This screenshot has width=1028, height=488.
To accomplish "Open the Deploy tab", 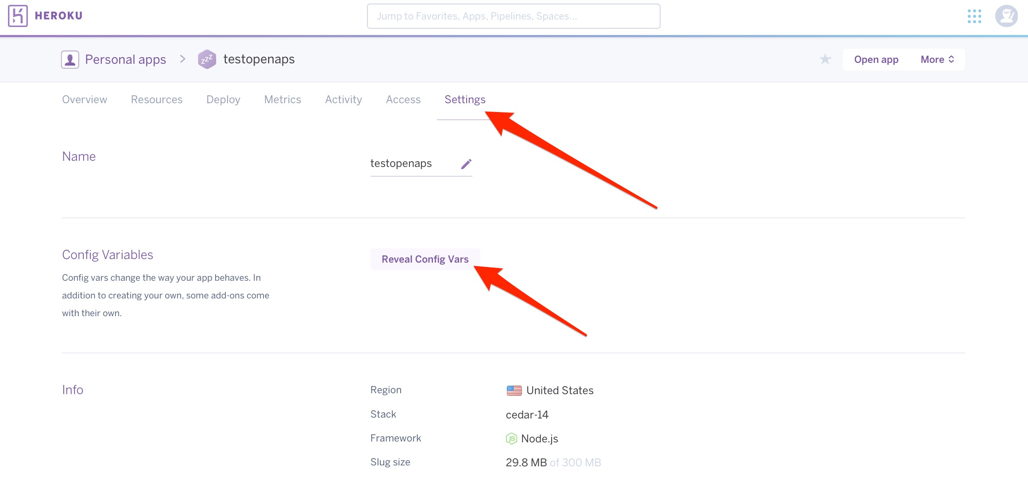I will coord(223,100).
